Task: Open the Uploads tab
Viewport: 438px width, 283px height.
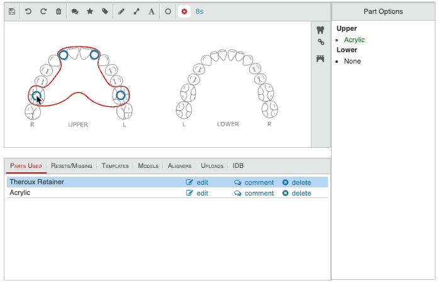Action: coord(212,166)
